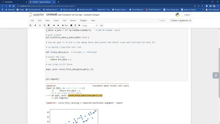Select the Untitled5 Jupyter Notebook browser tab
Viewport: 220px width, 124px height.
click(x=42, y=2)
